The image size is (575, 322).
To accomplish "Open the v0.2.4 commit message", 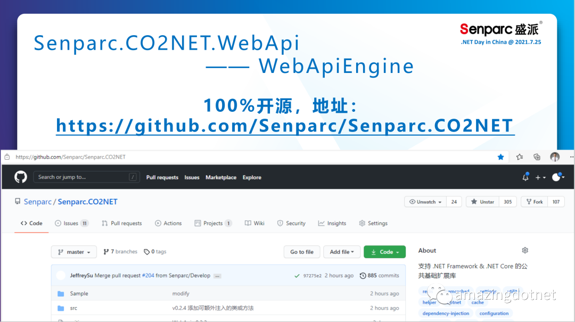I will click(213, 308).
